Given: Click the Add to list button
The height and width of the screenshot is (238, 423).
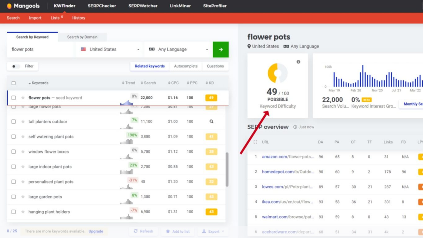Looking at the screenshot, I should coord(178,231).
